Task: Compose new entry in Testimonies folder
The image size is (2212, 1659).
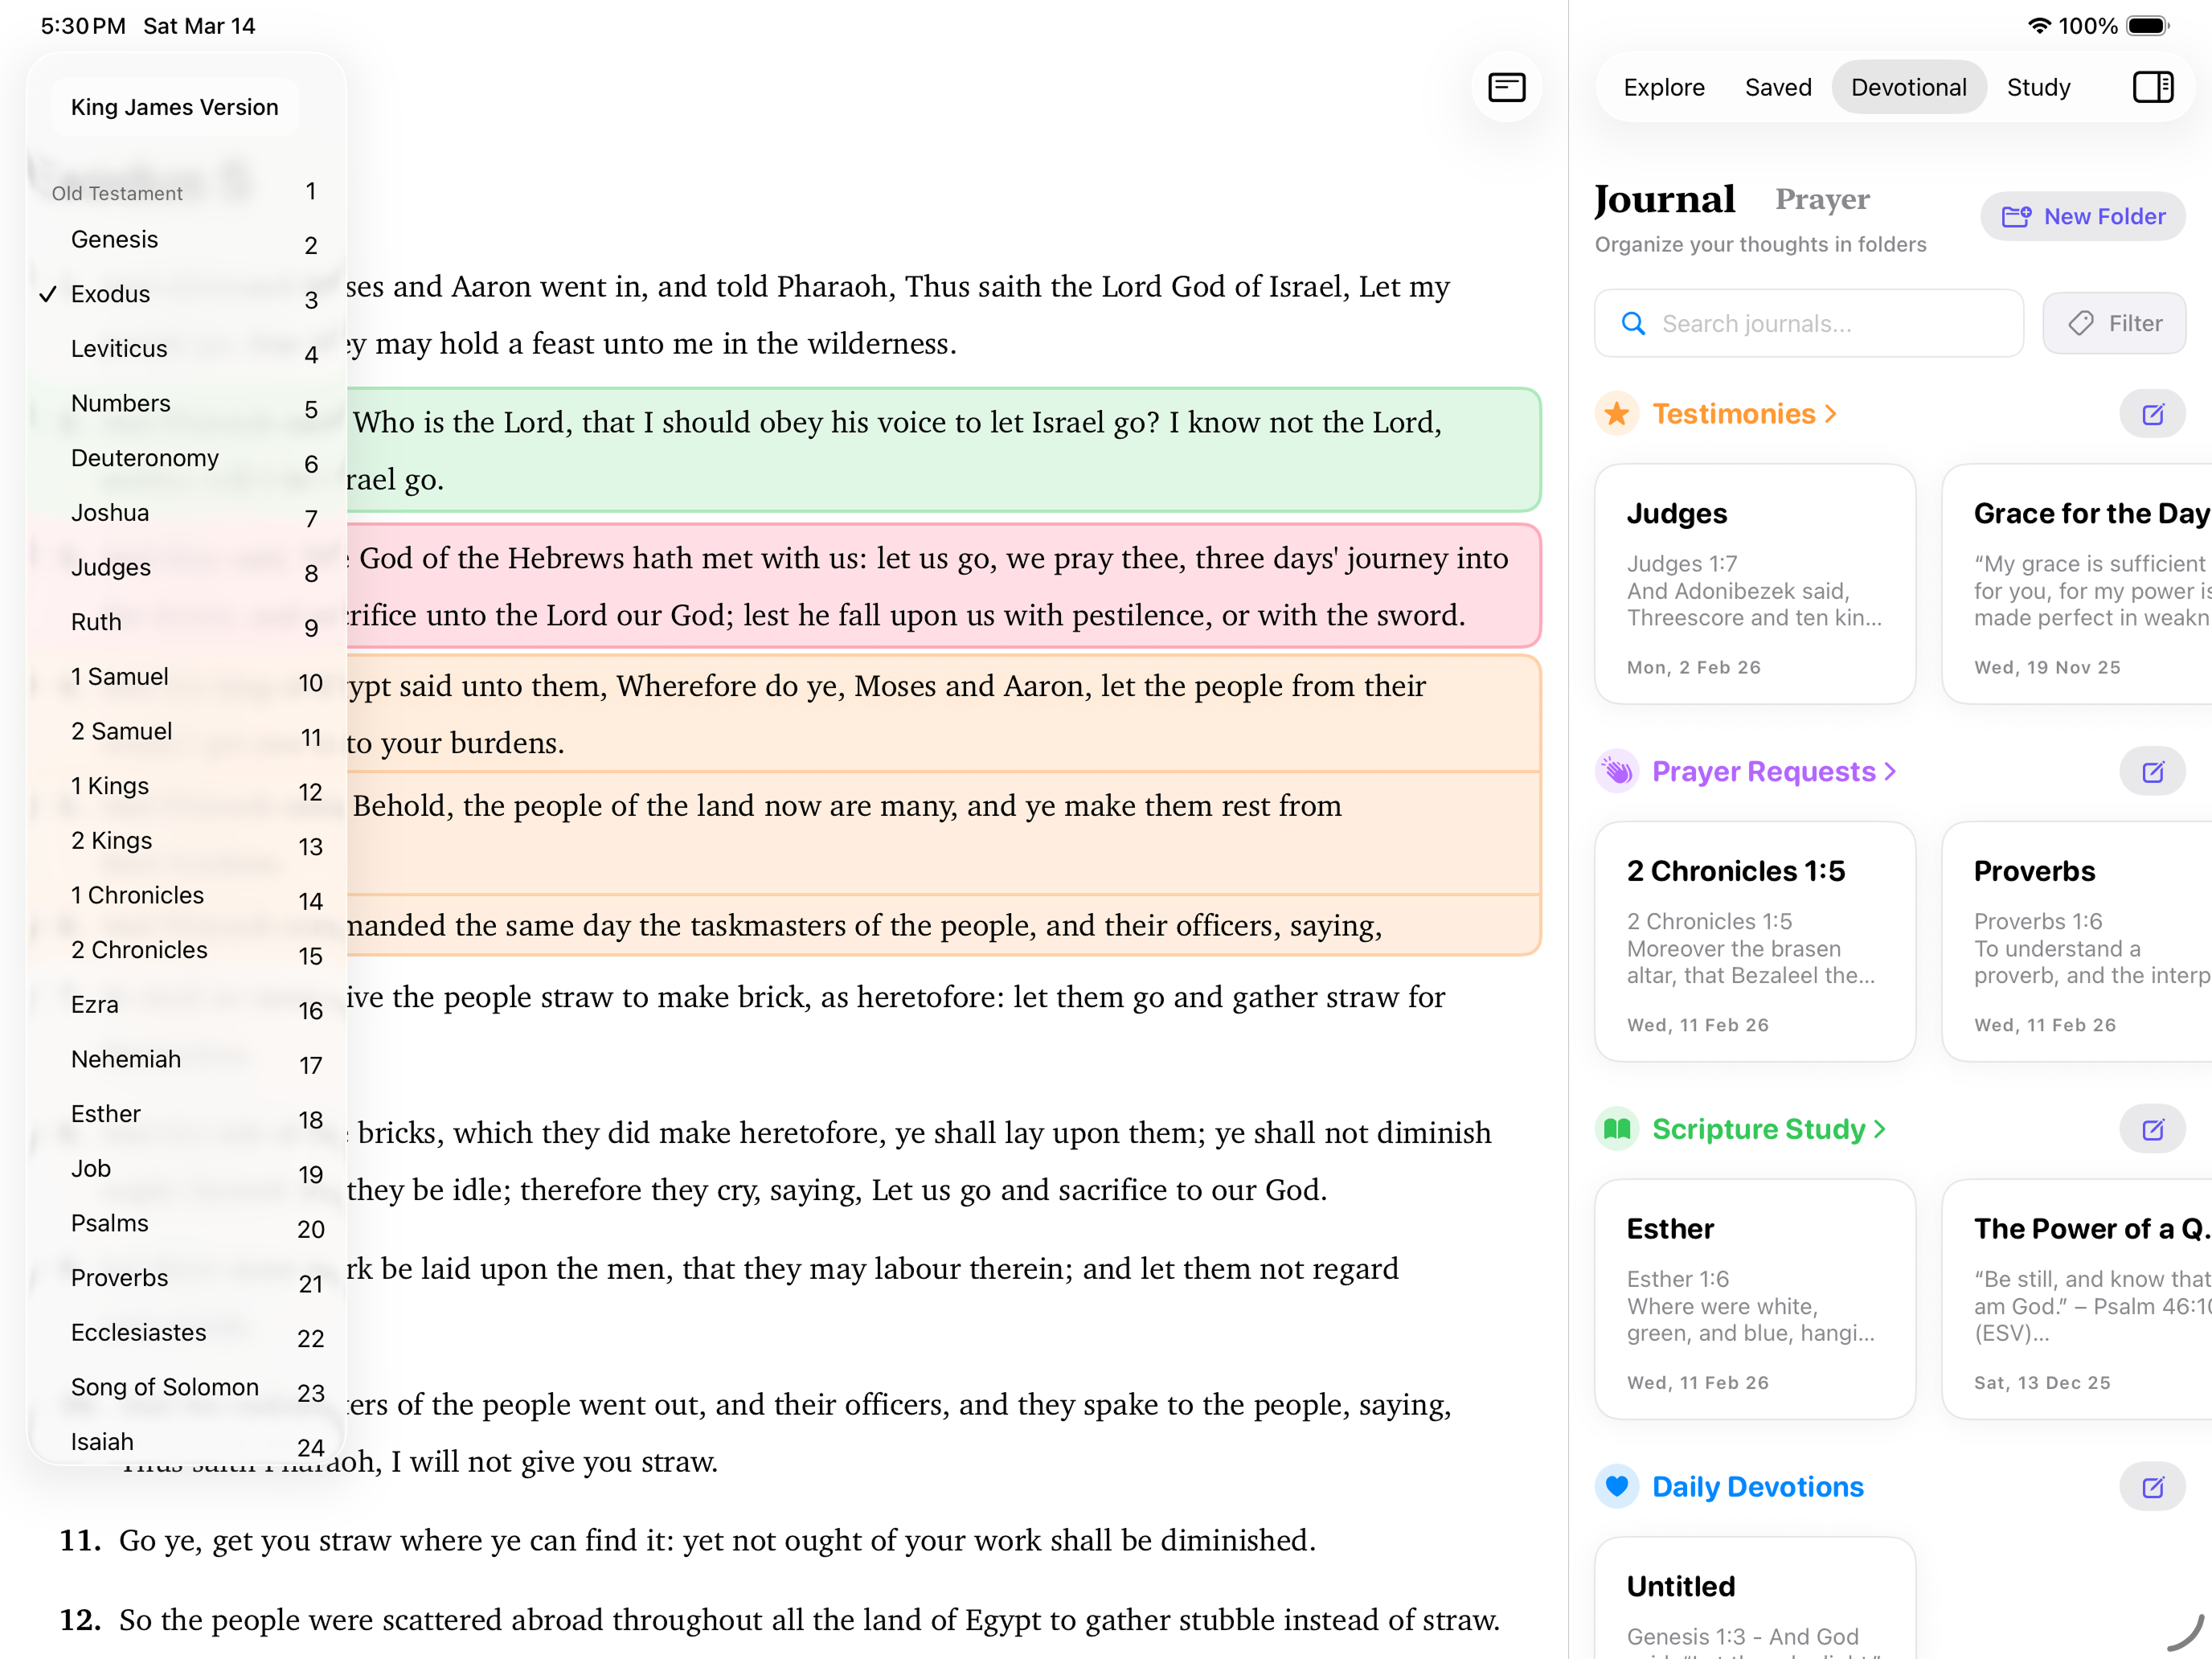Action: tap(2152, 413)
